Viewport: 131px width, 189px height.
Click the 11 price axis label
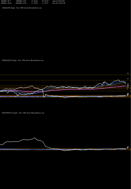click(128, 78)
